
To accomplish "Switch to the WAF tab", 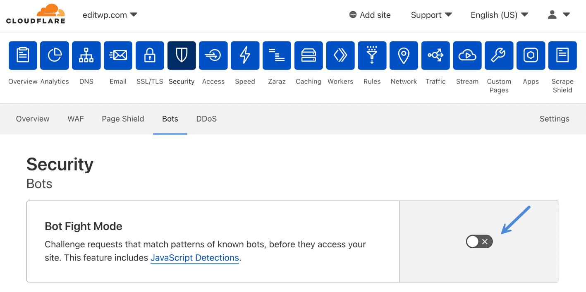I will [x=76, y=119].
